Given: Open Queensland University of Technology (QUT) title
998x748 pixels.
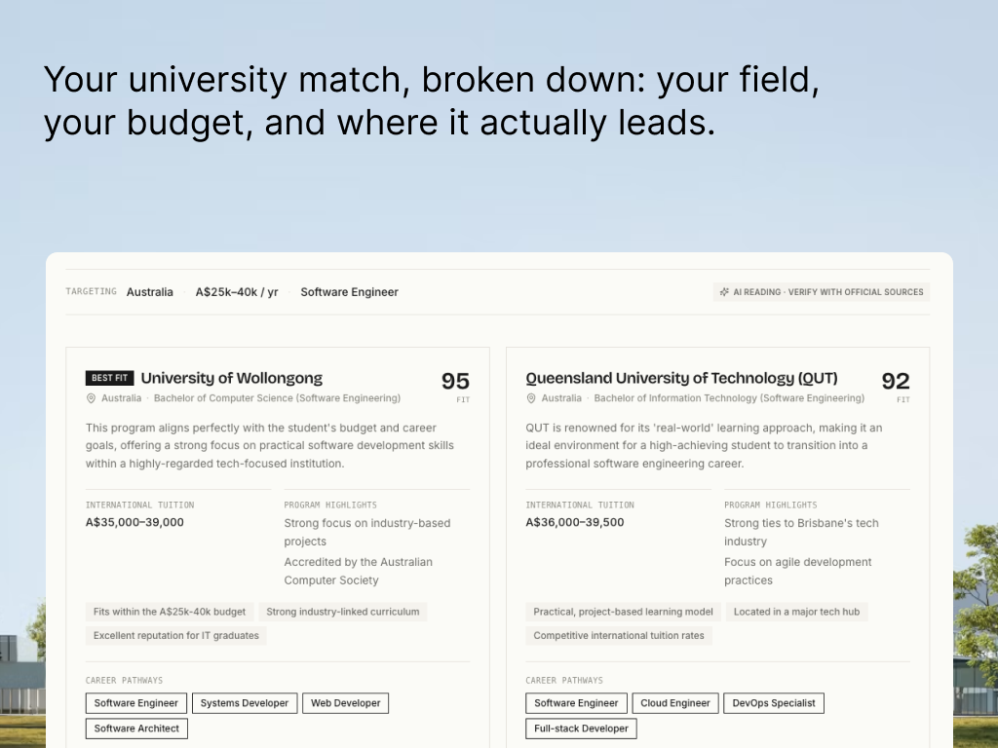Looking at the screenshot, I should click(681, 378).
